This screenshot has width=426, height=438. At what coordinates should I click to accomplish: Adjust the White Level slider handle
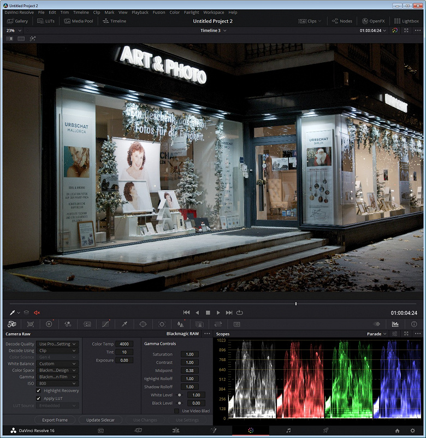tap(179, 395)
